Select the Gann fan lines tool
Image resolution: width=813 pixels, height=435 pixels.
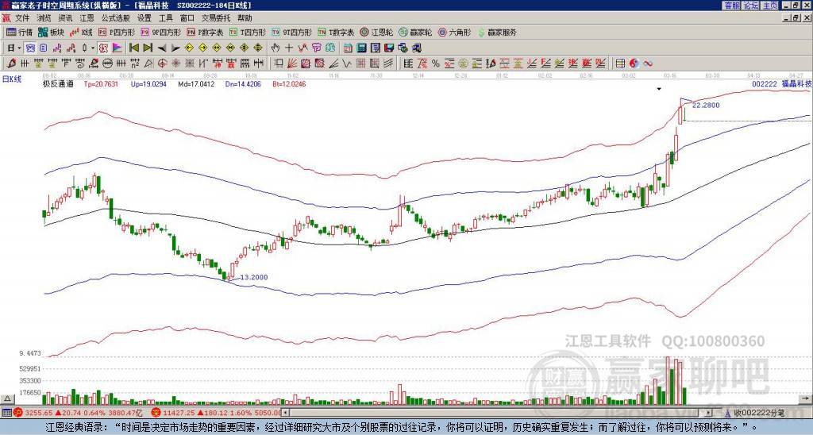click(292, 64)
